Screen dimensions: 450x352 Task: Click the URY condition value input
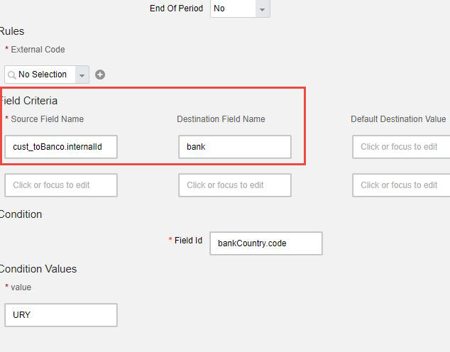pos(61,315)
